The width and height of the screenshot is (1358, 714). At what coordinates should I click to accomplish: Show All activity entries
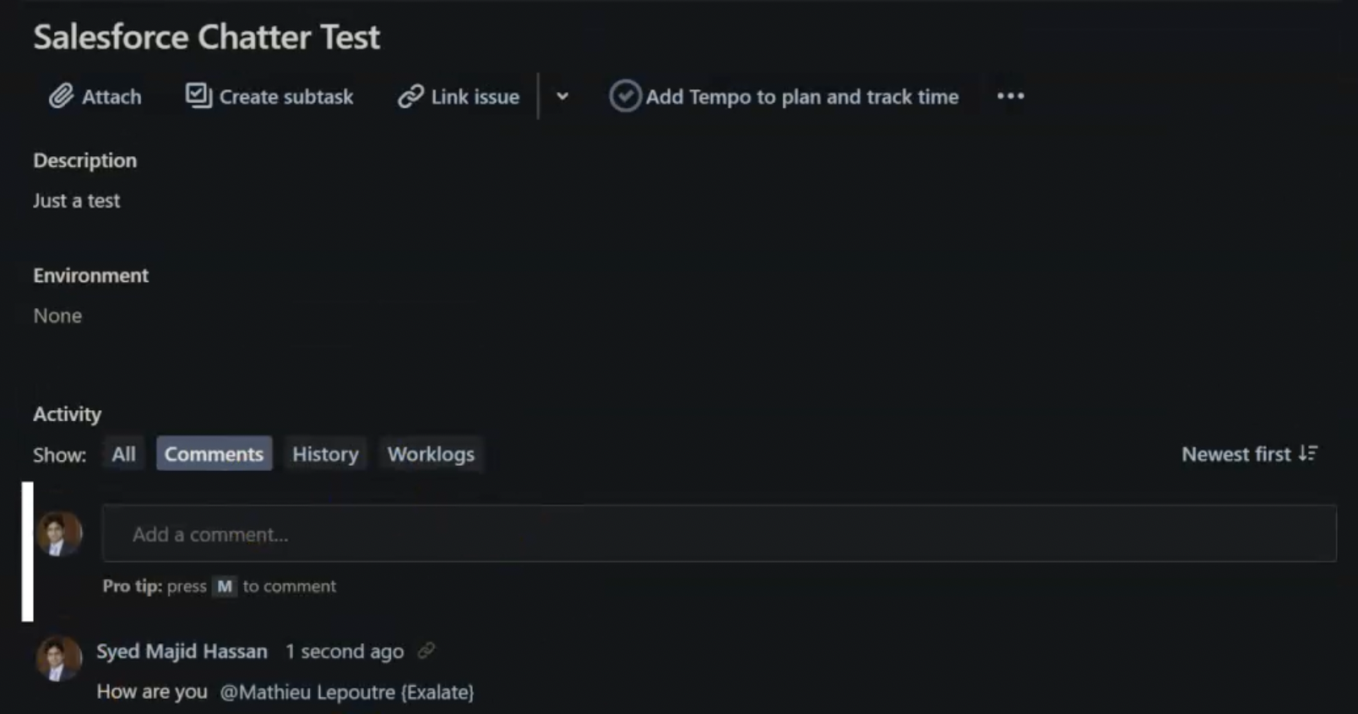[x=123, y=454]
